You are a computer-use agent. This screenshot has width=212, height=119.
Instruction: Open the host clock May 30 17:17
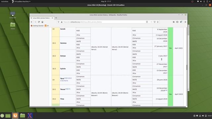(x=106, y=1)
